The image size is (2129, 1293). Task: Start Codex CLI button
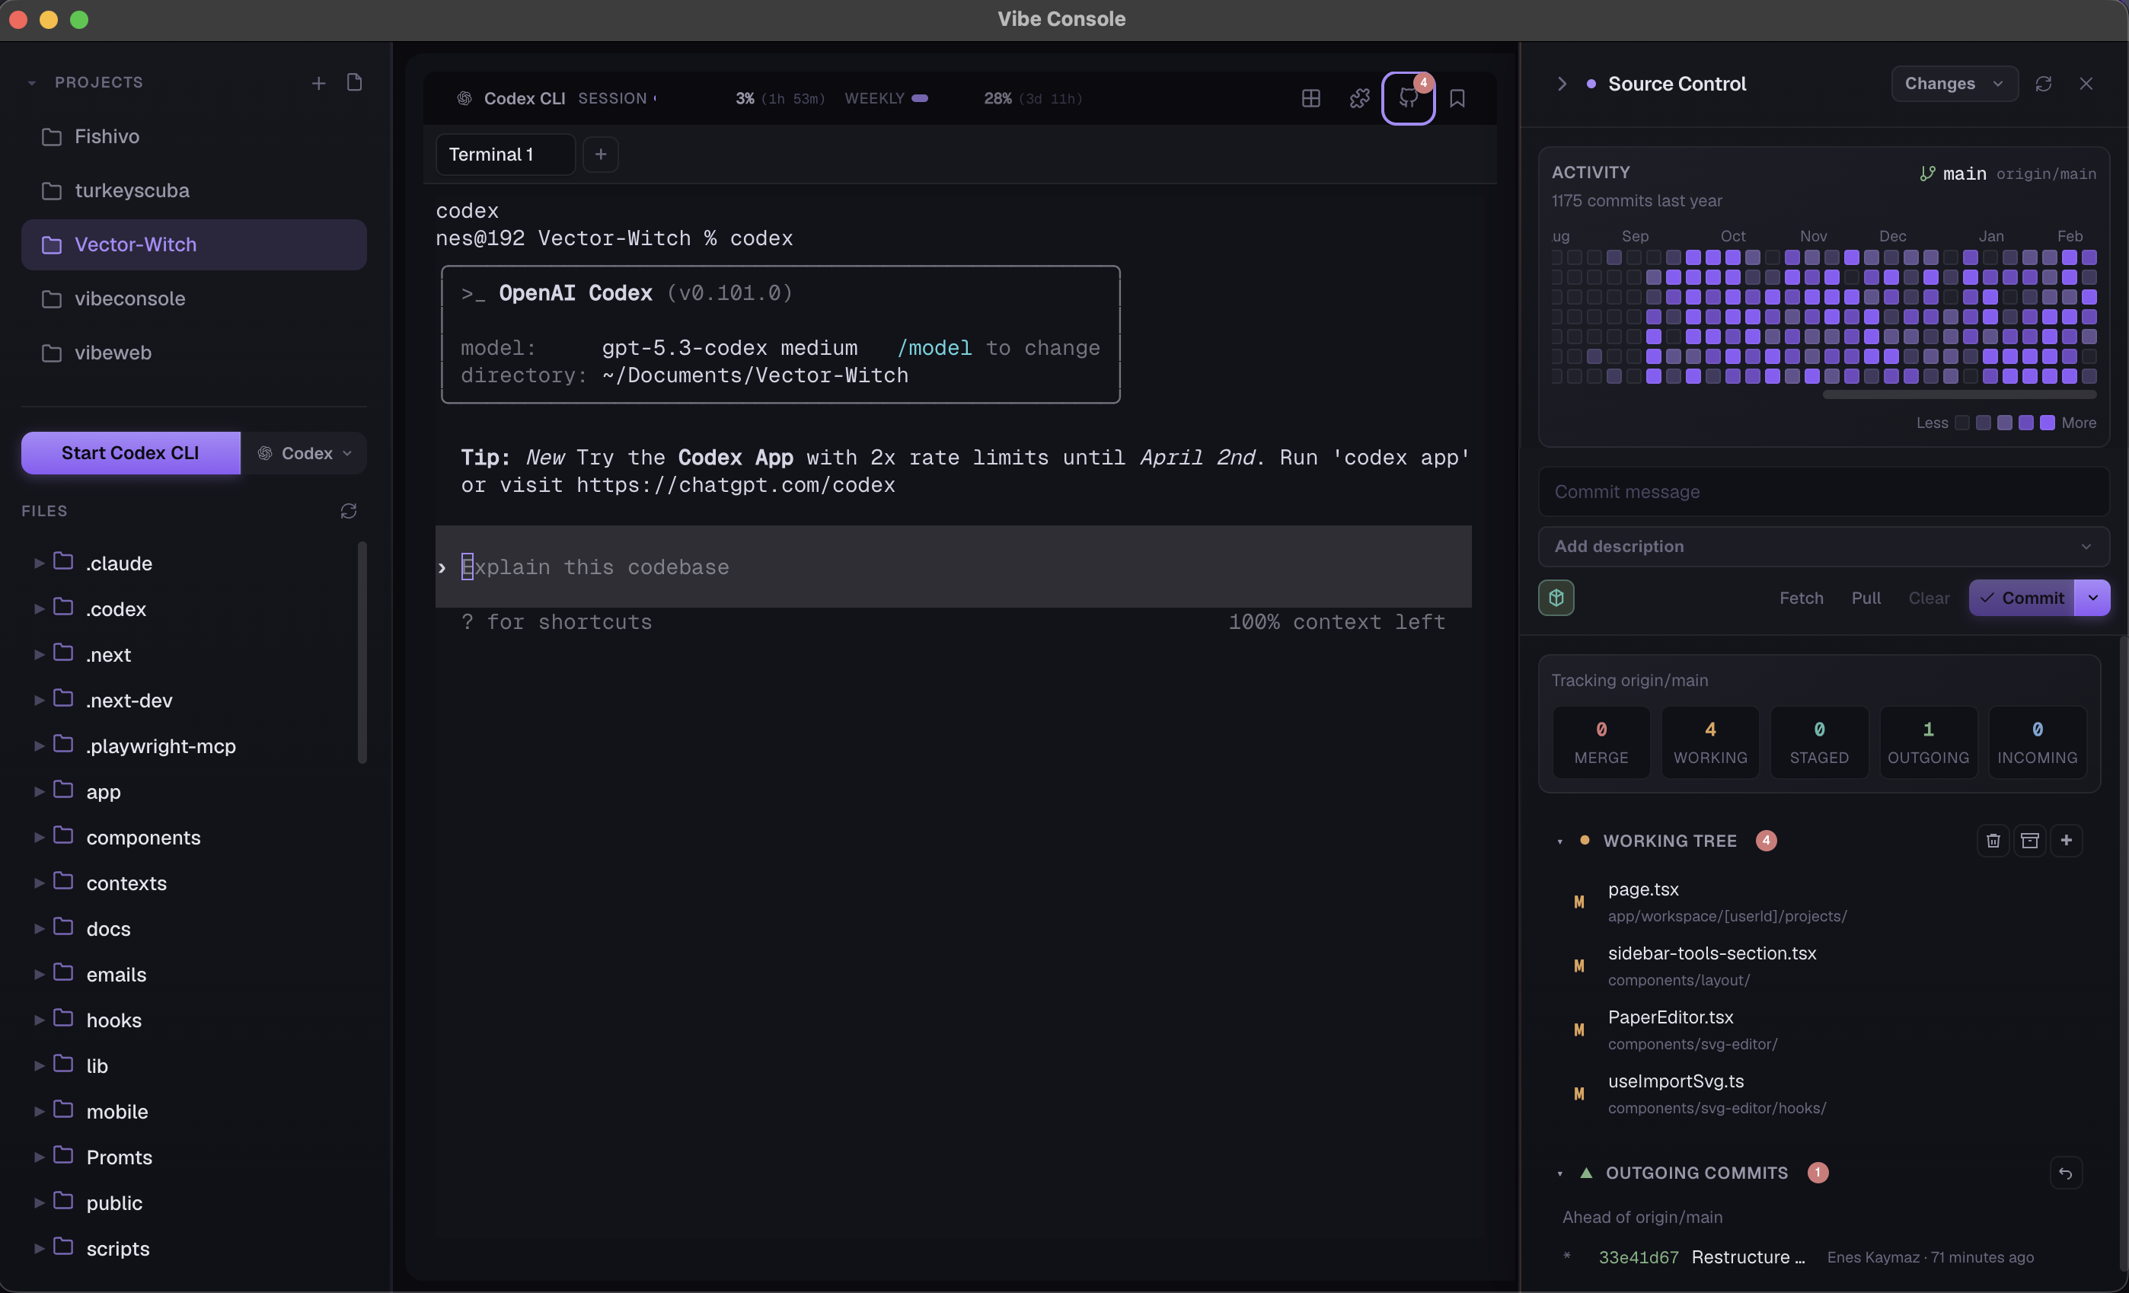130,453
